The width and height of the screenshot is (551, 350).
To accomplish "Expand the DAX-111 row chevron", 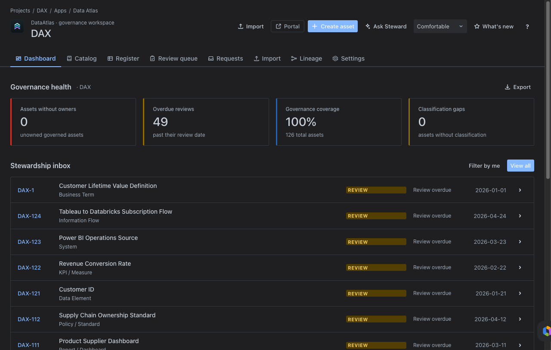I will [520, 345].
